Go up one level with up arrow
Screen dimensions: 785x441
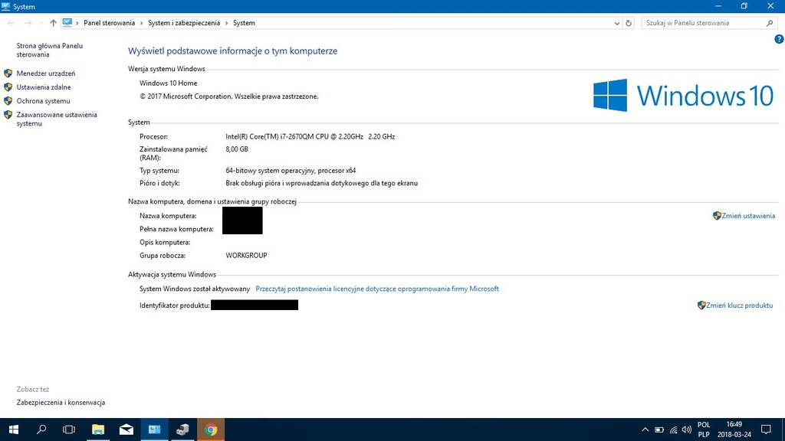[x=53, y=23]
